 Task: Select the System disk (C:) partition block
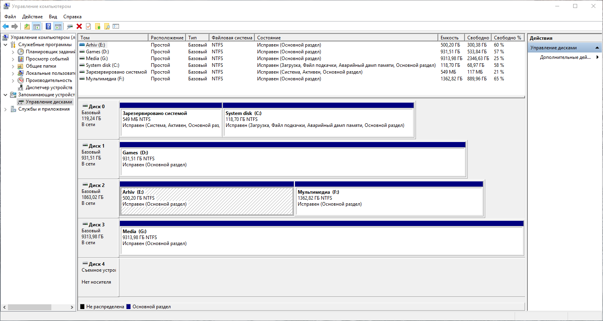tap(318, 120)
